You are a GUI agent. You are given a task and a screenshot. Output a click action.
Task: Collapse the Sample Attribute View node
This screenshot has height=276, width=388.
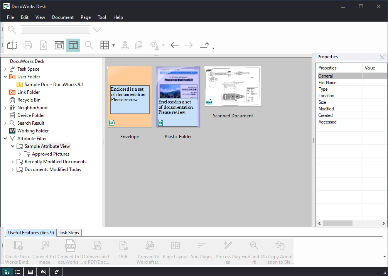click(12, 146)
